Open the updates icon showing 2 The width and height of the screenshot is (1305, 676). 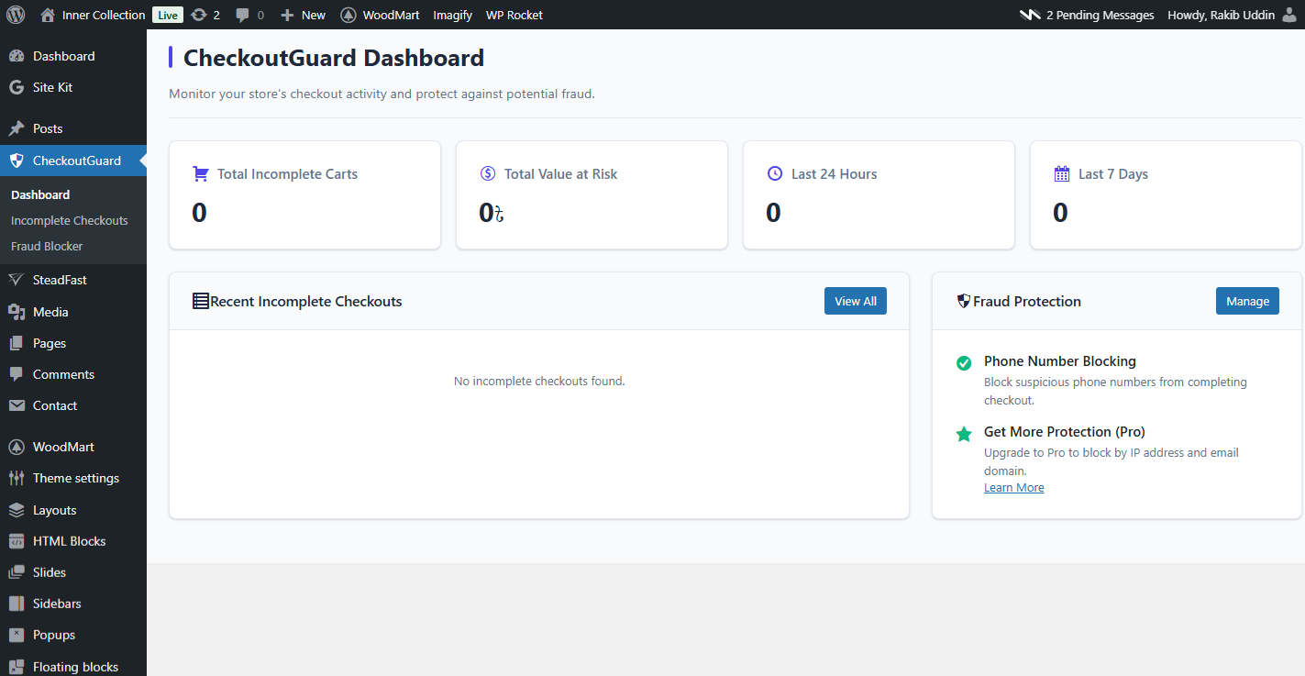point(199,15)
